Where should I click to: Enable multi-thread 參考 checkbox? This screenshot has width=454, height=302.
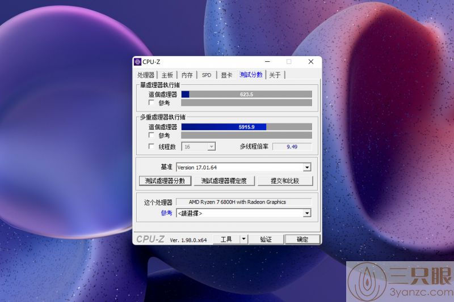[151, 135]
